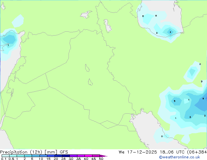The image size is (207, 160).
Task: Select the 10–15 mm legend swatch
Action: coord(43,156)
